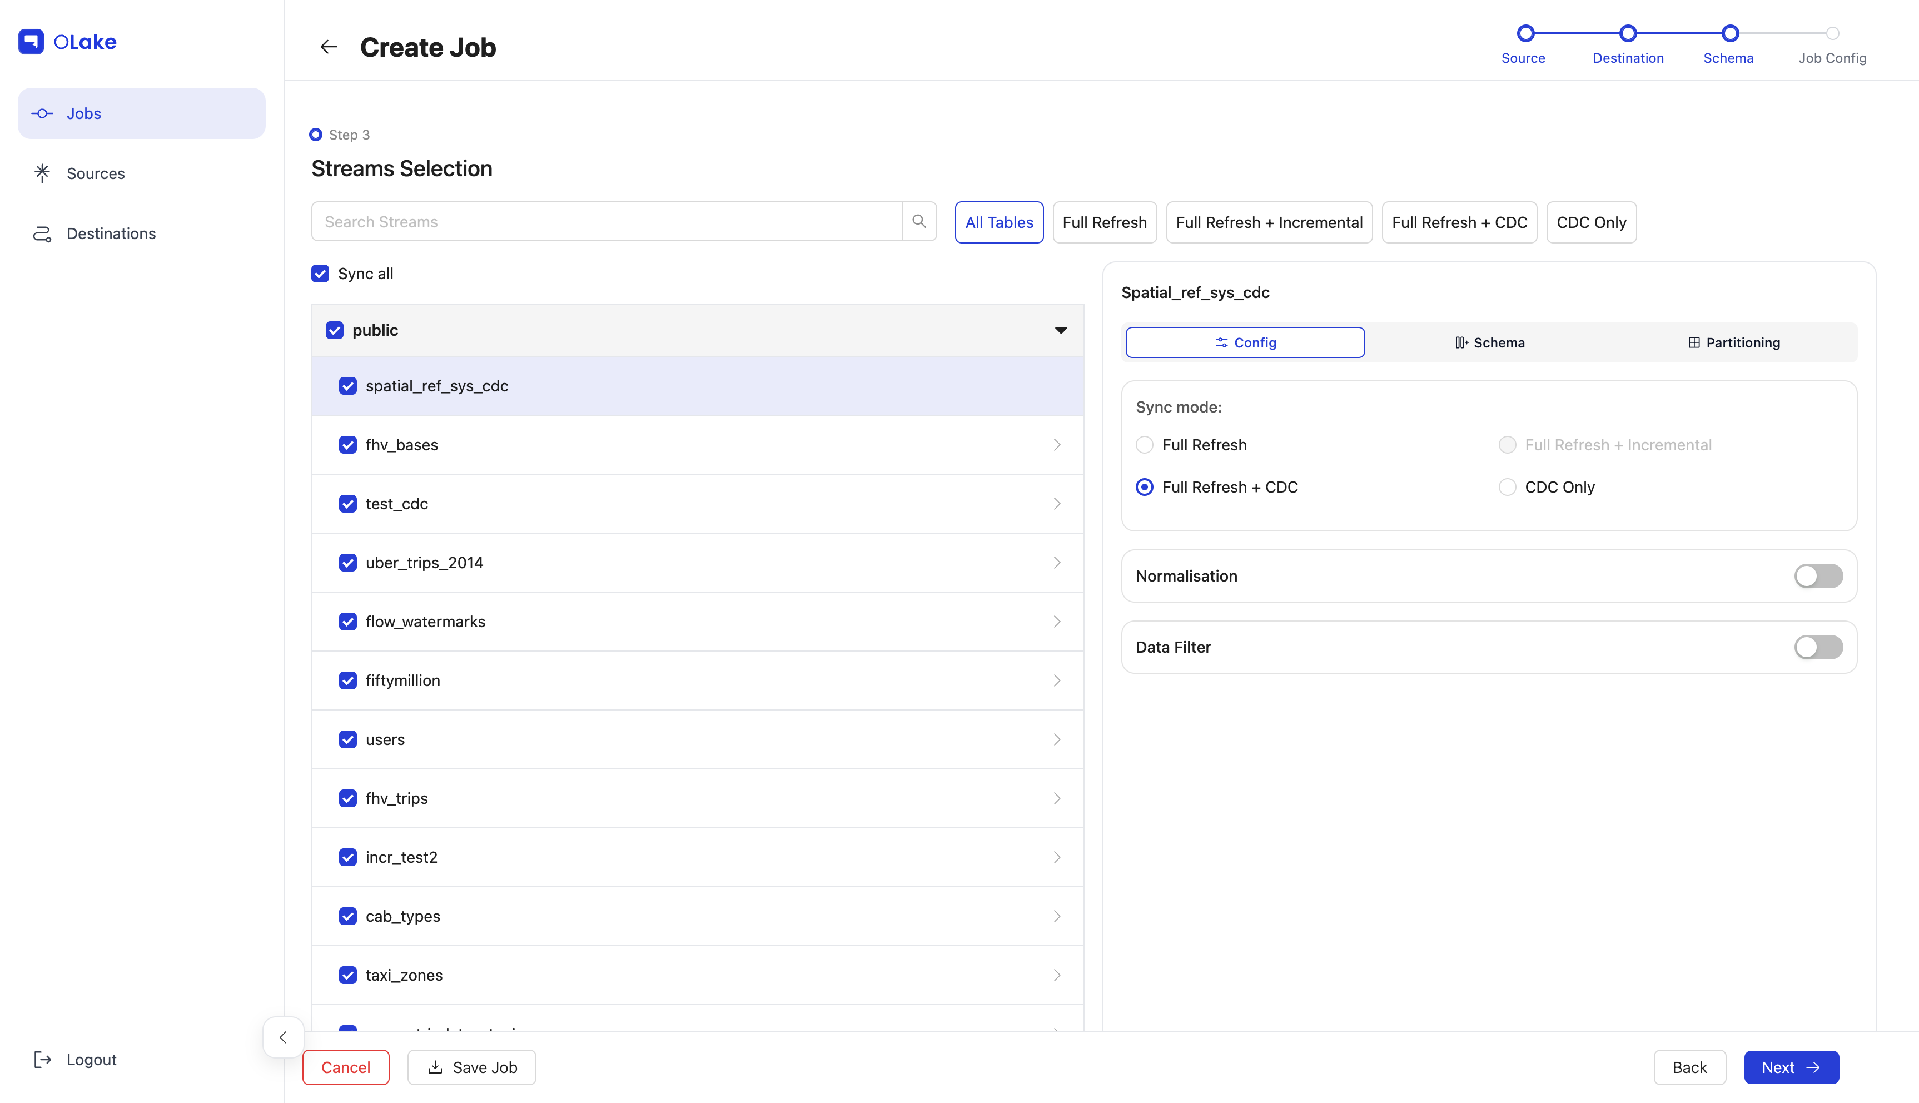This screenshot has height=1103, width=1919.
Task: Open the Jobs sidebar item
Action: pos(142,113)
